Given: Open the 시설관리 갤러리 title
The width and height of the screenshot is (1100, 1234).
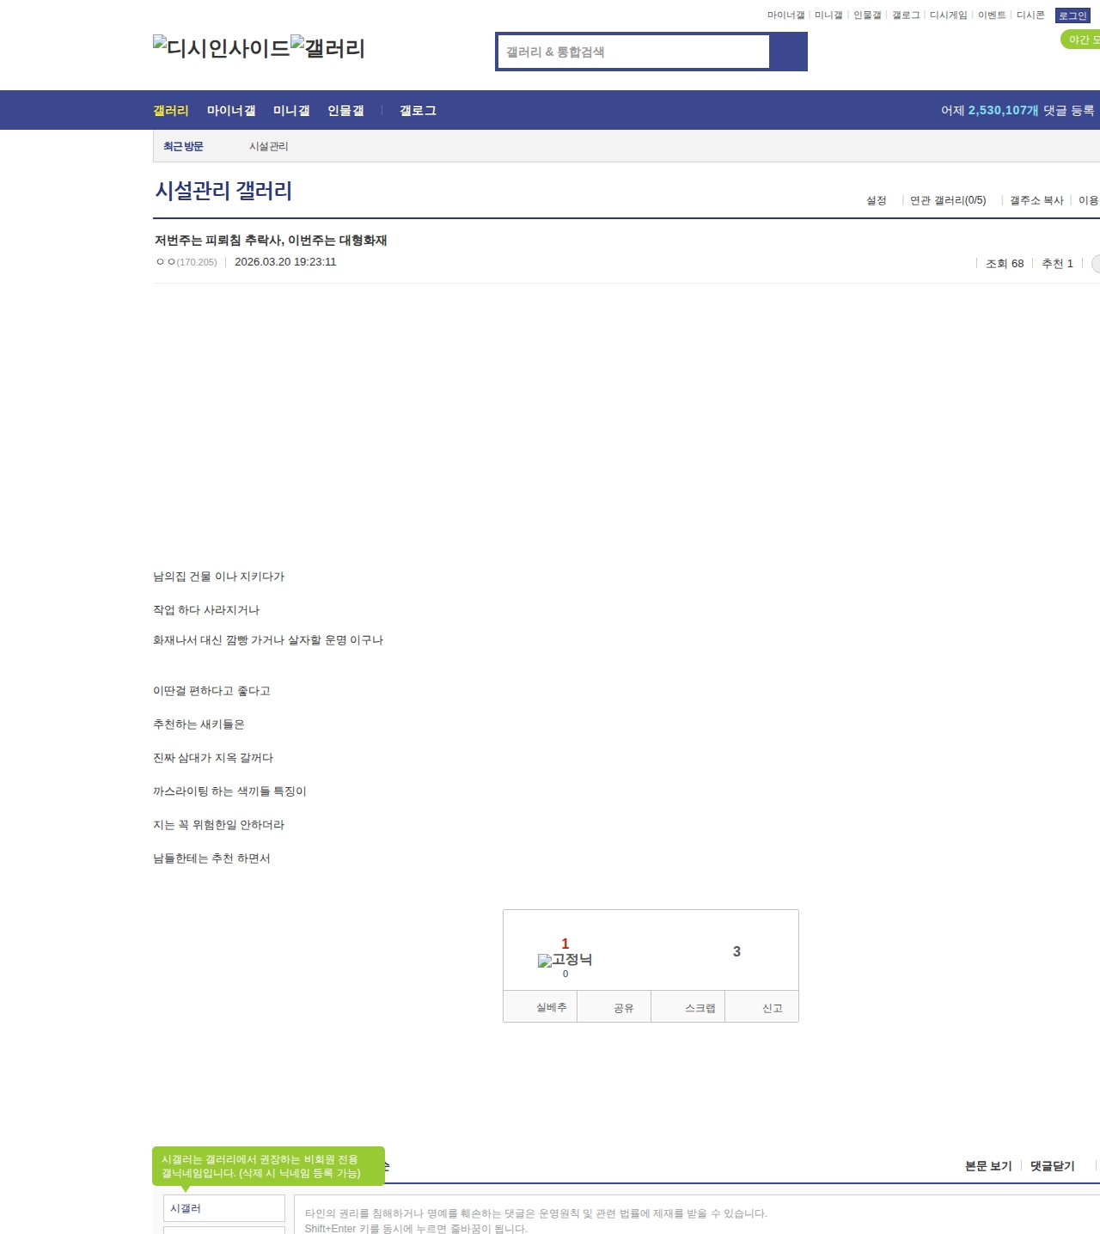Looking at the screenshot, I should click(223, 191).
